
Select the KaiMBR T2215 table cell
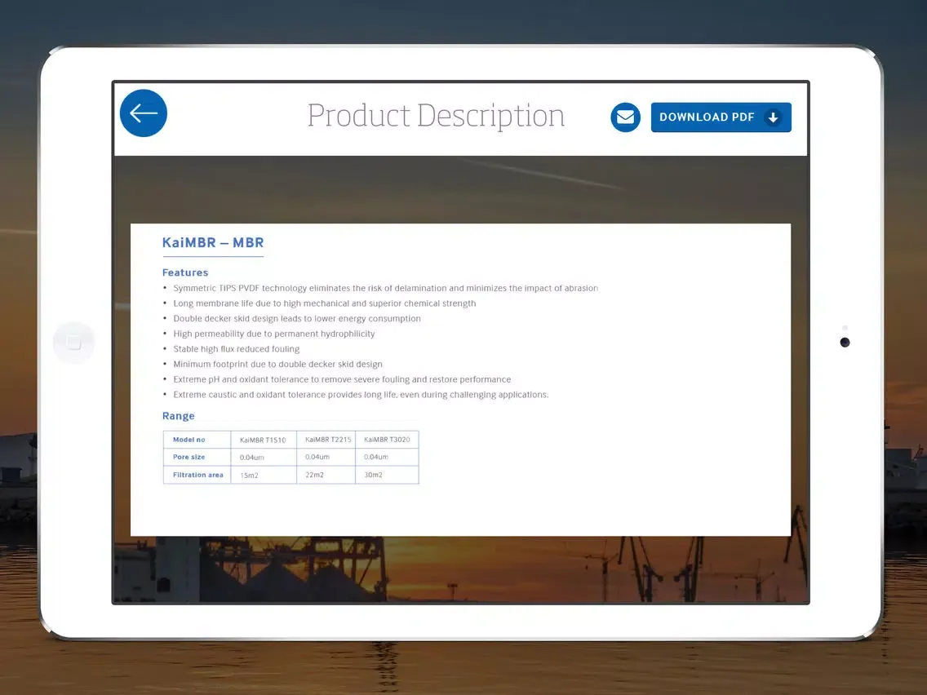(328, 439)
